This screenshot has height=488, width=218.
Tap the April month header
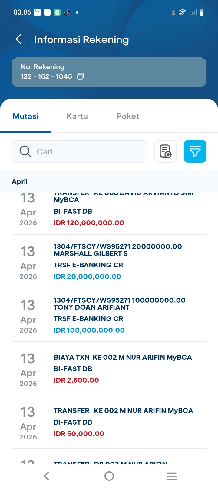[x=20, y=181]
